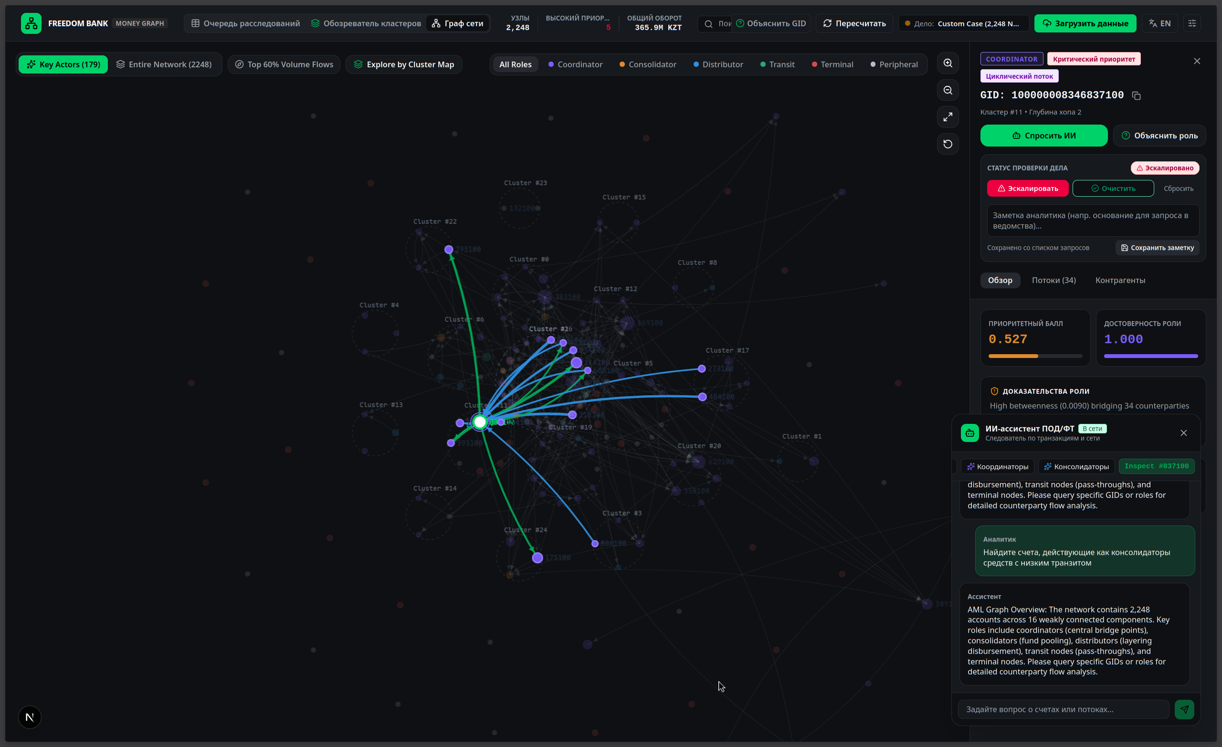Viewport: 1222px width, 747px height.
Task: Click the Эскалировать button
Action: [1028, 189]
